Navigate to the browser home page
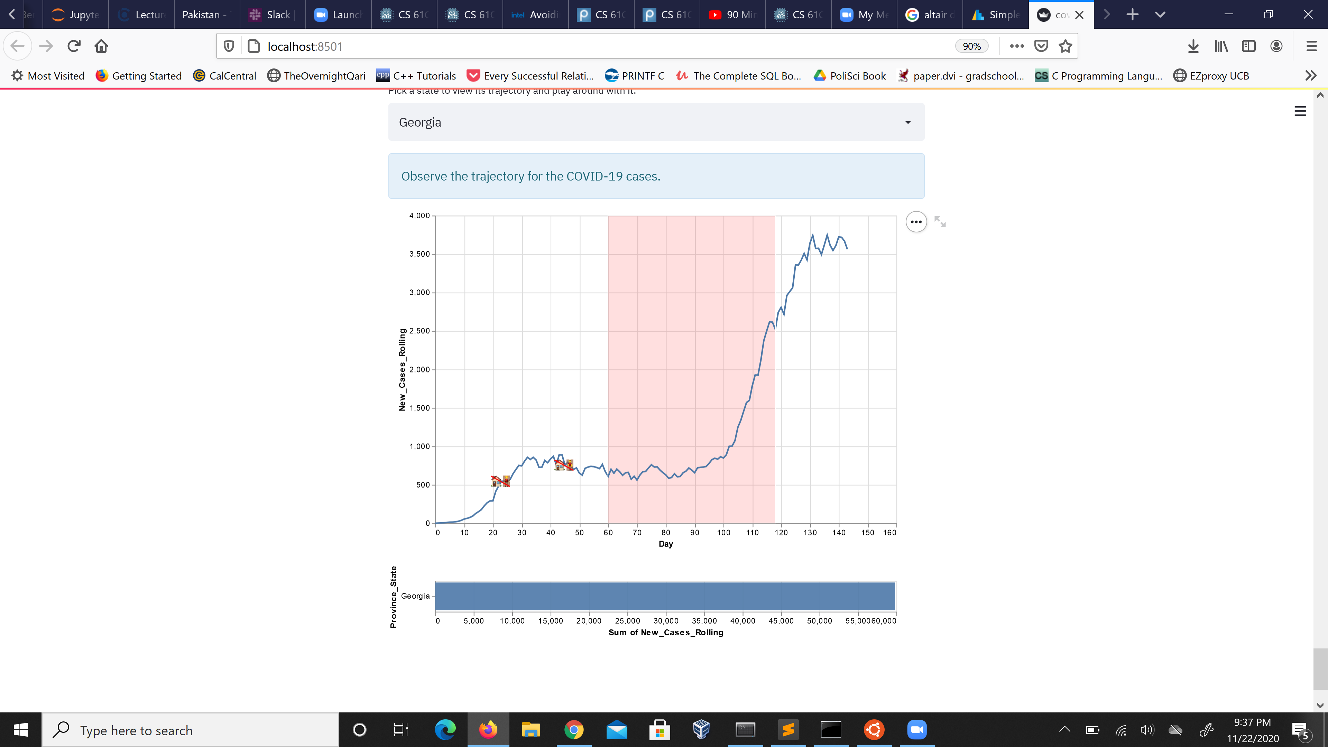 [102, 46]
